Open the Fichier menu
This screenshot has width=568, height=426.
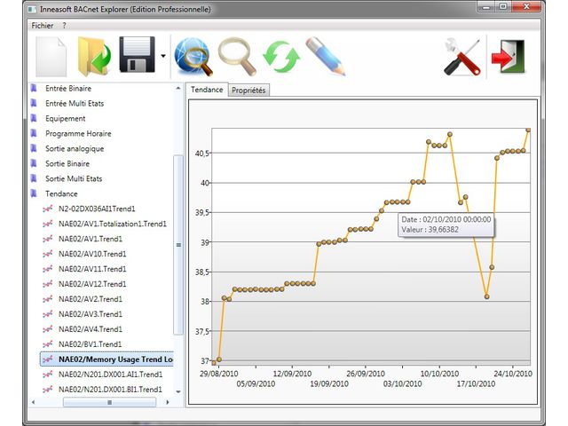click(42, 26)
